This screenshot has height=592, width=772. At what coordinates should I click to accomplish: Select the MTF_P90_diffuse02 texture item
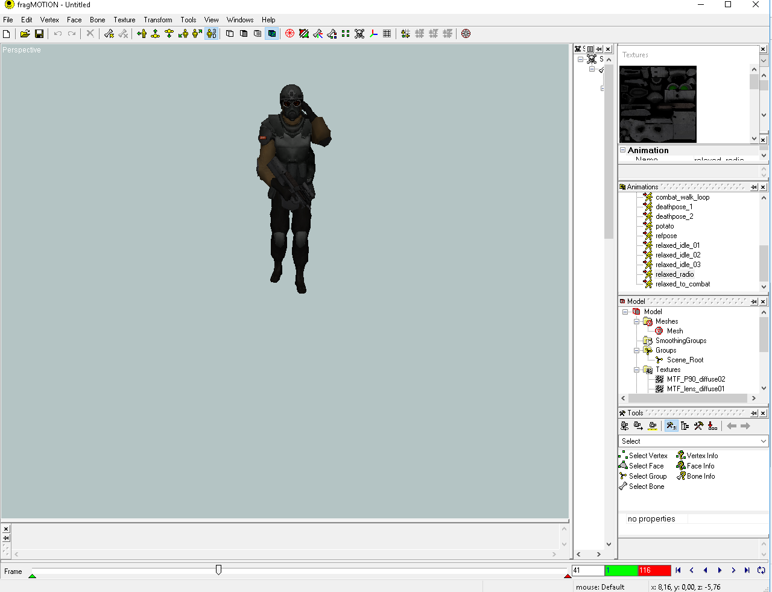[696, 379]
